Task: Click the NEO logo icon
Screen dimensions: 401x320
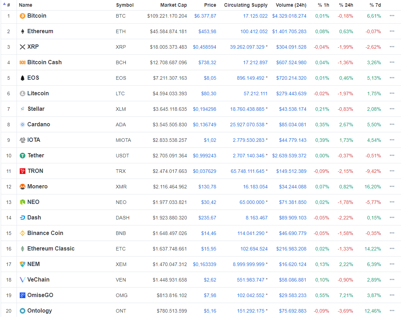Action: [x=23, y=202]
